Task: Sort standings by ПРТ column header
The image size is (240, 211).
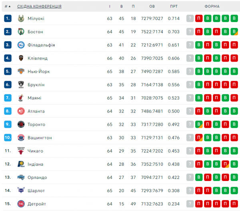Action: pyautogui.click(x=174, y=6)
